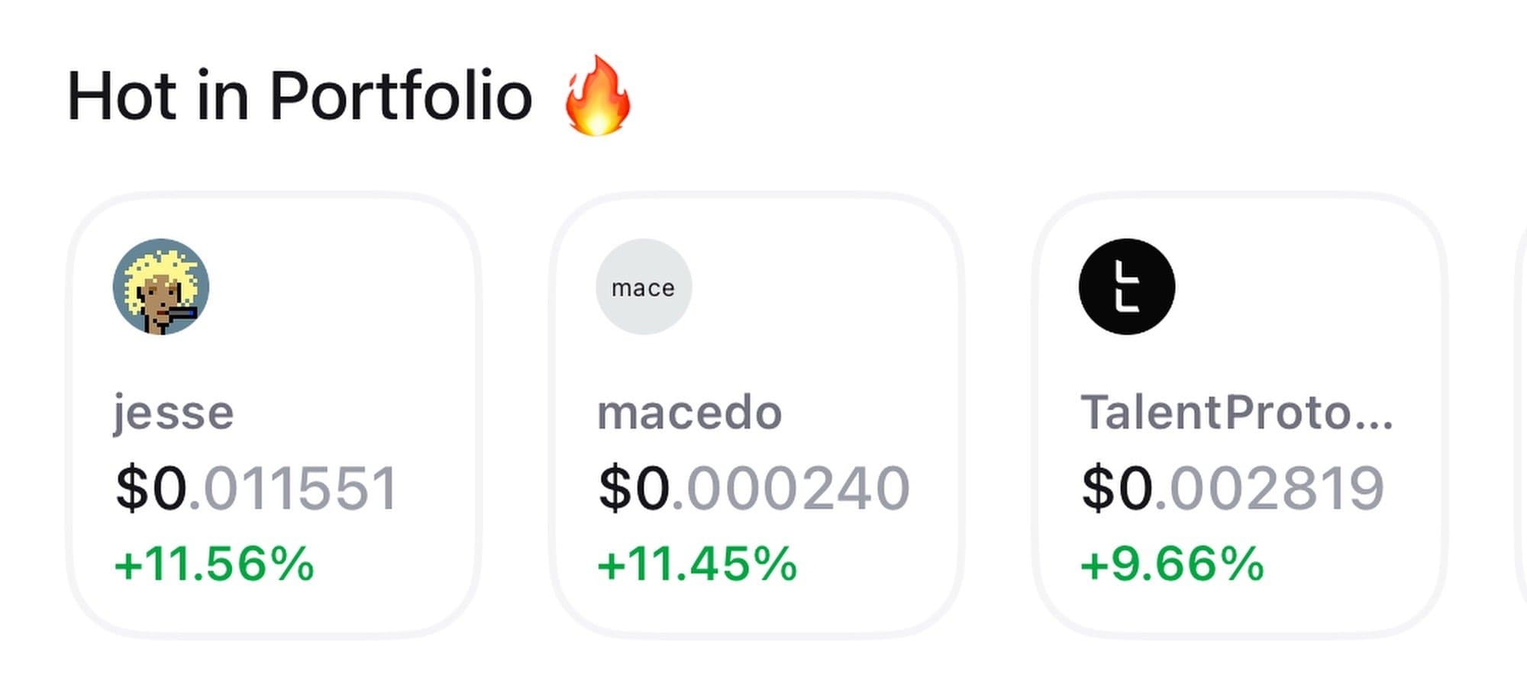The height and width of the screenshot is (694, 1527).
Task: Click jesse's $0.011551 price
Action: 257,488
